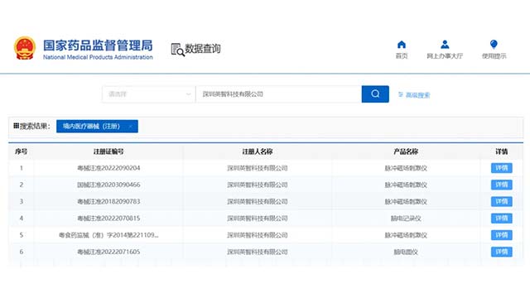Screen dimensions: 530x298
Task: Open 详情 for the 脑电记录仪 product
Action: tap(502, 219)
